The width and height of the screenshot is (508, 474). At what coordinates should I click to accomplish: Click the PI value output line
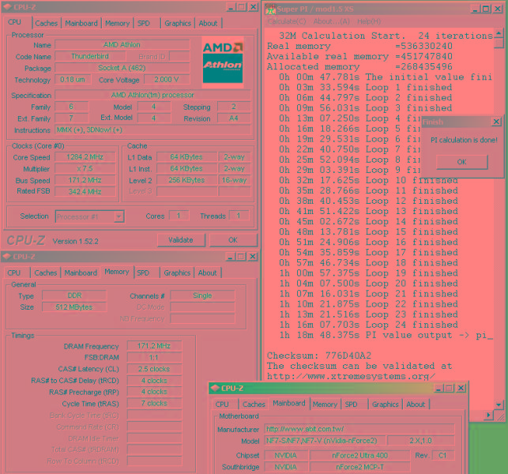pyautogui.click(x=386, y=335)
